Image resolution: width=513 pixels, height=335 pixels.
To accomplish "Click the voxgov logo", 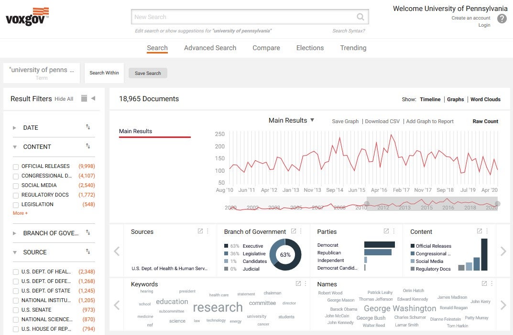I will [x=27, y=17].
